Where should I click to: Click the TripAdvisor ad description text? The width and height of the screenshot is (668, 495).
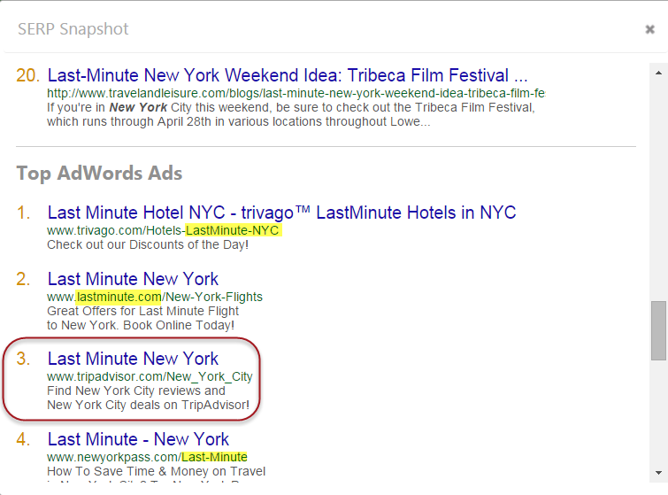coord(148,398)
